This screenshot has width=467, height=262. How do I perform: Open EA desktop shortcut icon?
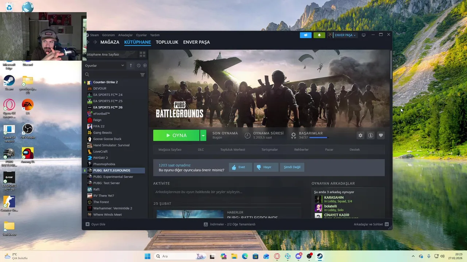click(x=27, y=107)
